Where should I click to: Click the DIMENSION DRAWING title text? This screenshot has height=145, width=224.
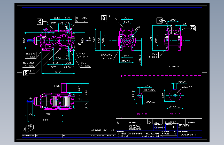(130, 134)
